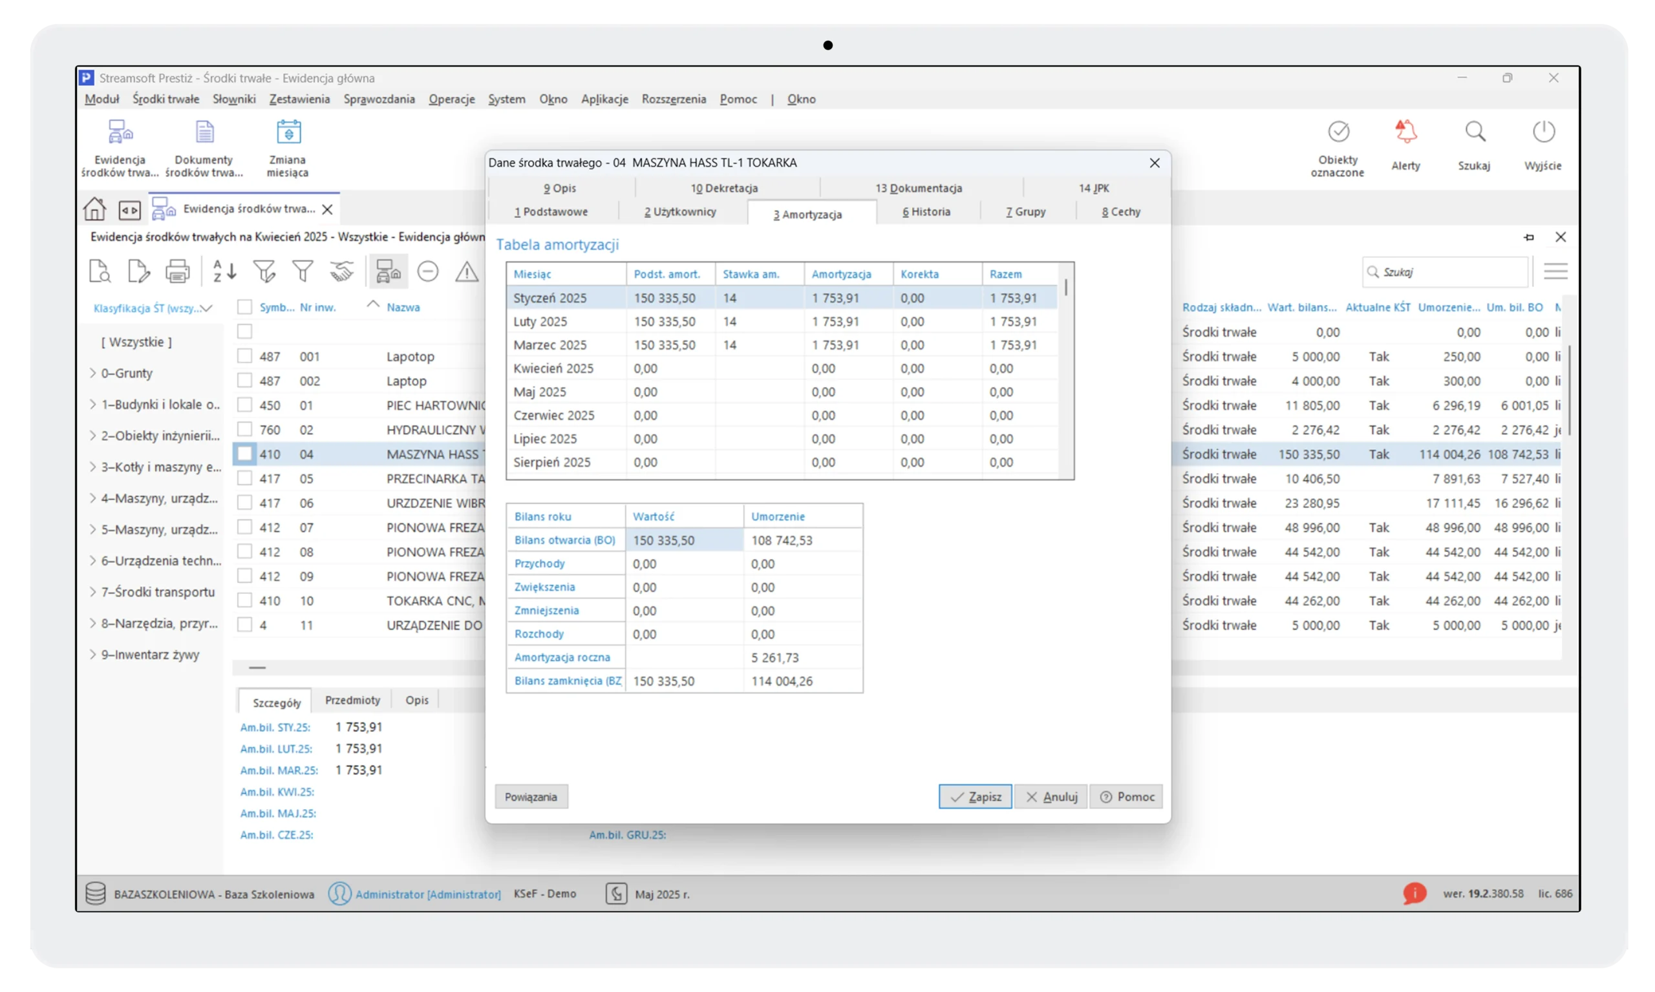
Task: Click the home icon beside tabs
Action: tap(94, 209)
